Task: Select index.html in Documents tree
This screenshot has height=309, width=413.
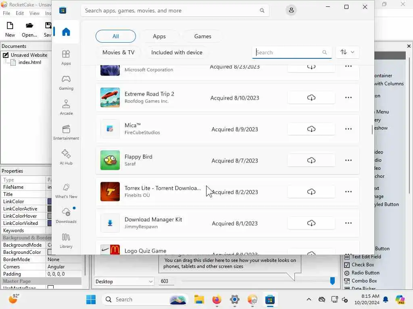Action: (30, 62)
